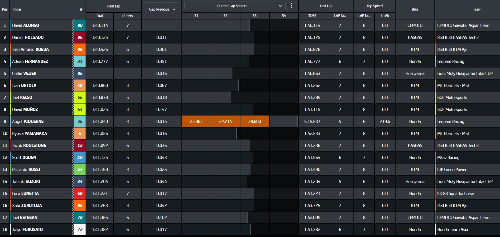
Task: Click Taiyo Furusato's white 72 badge
Action: pos(80,230)
